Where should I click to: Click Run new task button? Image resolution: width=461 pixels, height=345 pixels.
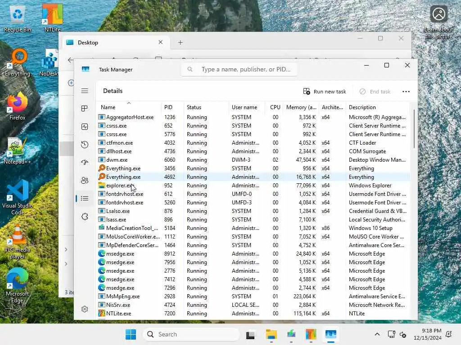click(x=325, y=92)
